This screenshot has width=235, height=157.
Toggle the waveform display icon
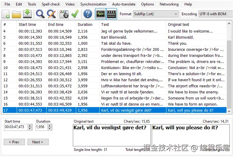(x=101, y=14)
